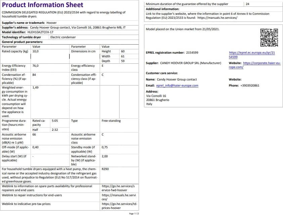Image resolution: width=283 pixels, height=215 pixels.
Task: Click the weighted energy consumption value 1,49
Action: 35,87
